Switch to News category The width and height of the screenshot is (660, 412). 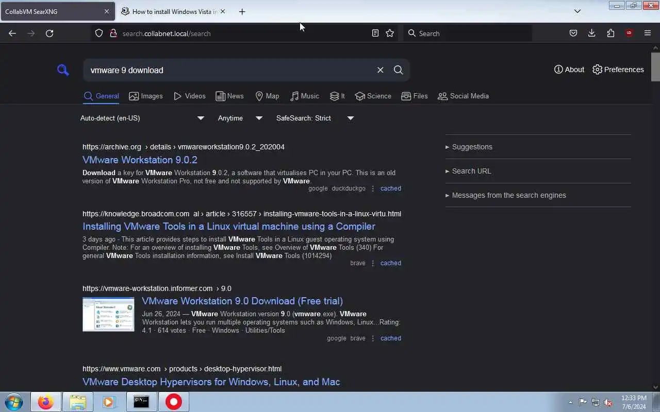tap(229, 96)
